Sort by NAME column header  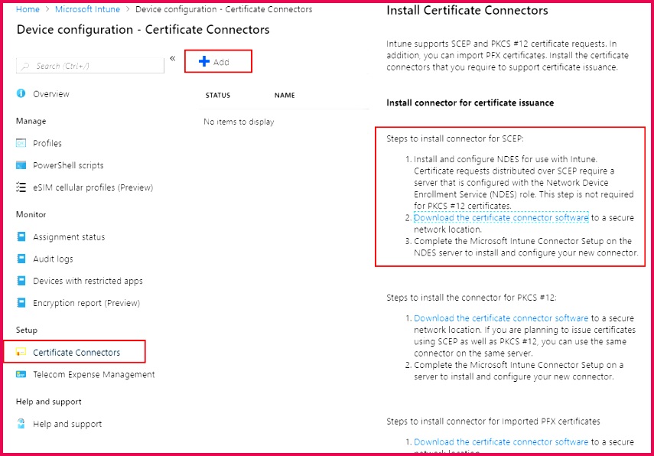click(x=285, y=95)
